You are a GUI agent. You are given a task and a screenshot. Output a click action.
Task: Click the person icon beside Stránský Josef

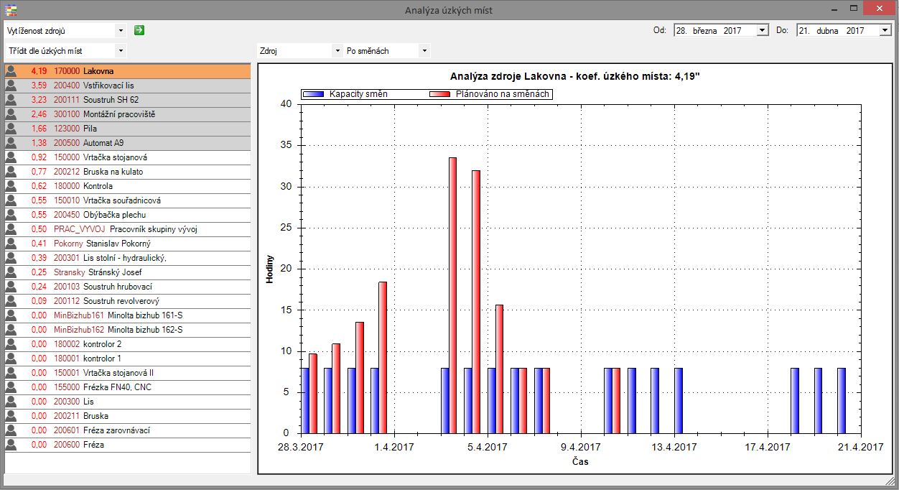[x=11, y=272]
